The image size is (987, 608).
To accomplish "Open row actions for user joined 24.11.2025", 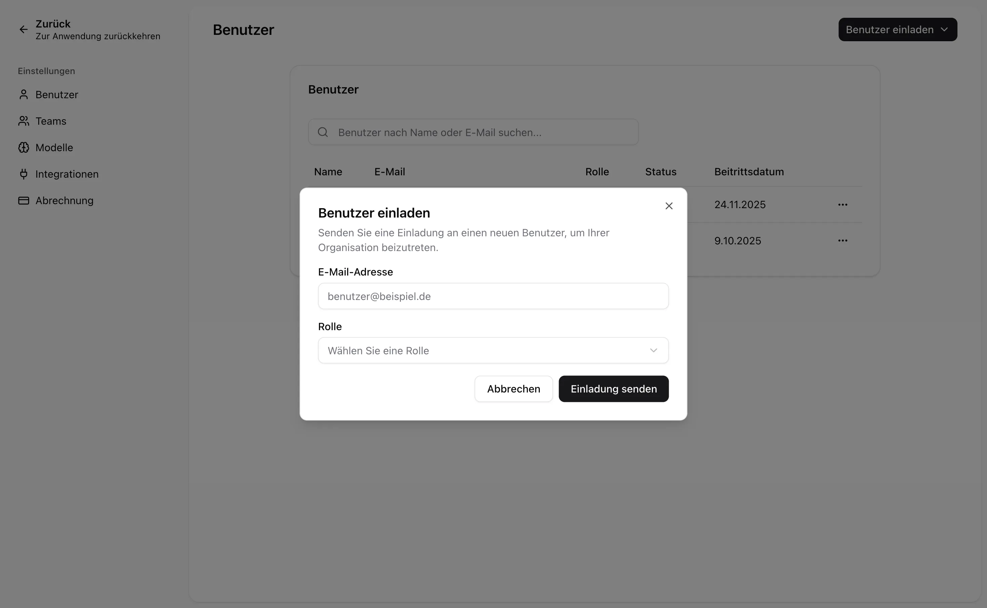I will pos(842,205).
